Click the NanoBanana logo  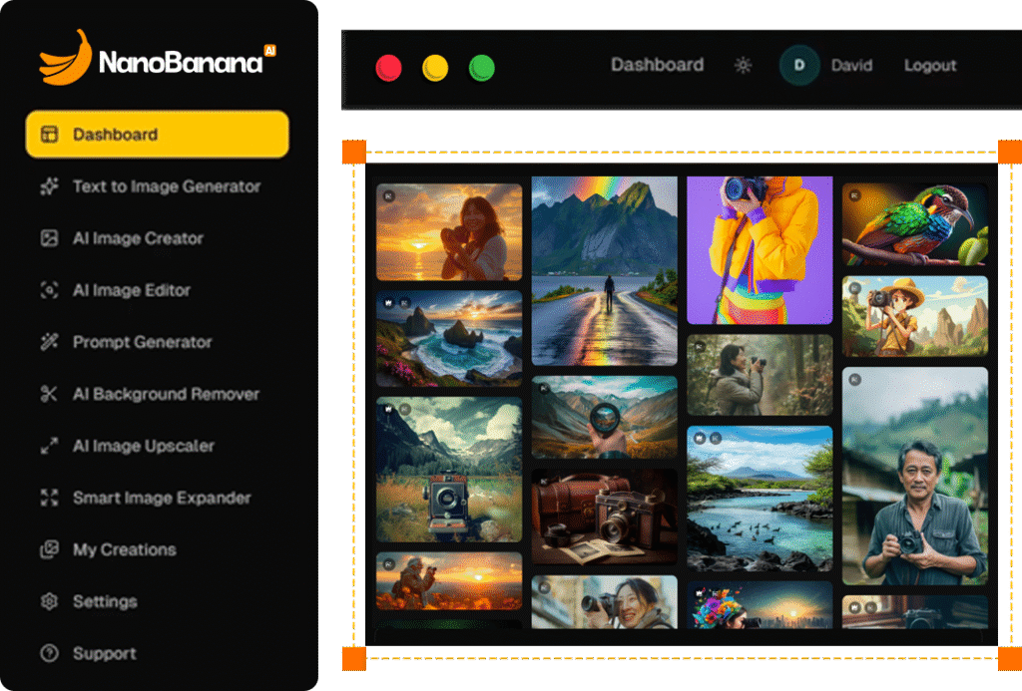coord(157,60)
